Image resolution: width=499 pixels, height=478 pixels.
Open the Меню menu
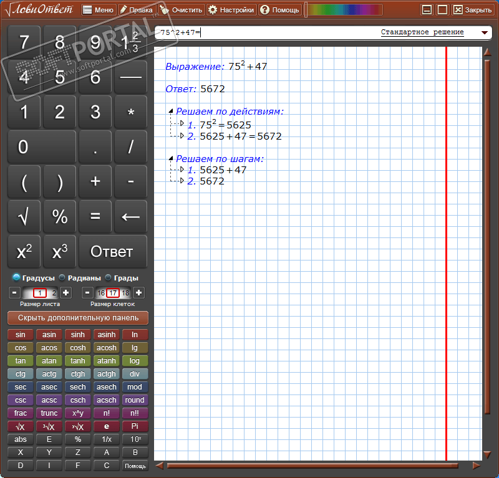point(99,10)
